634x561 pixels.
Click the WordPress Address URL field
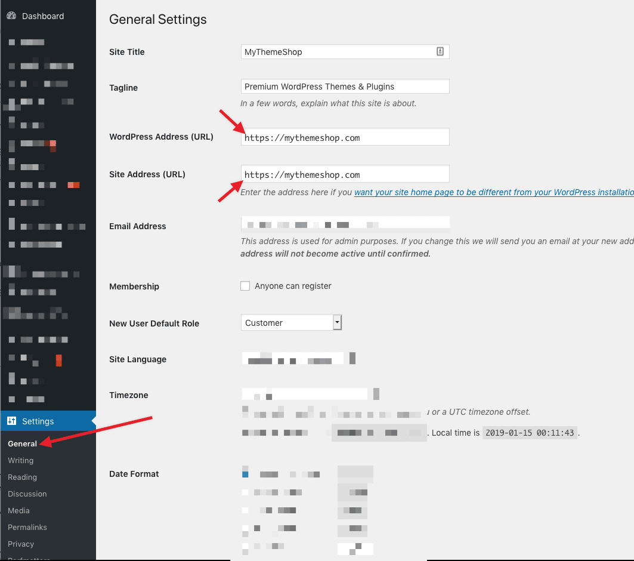click(345, 137)
